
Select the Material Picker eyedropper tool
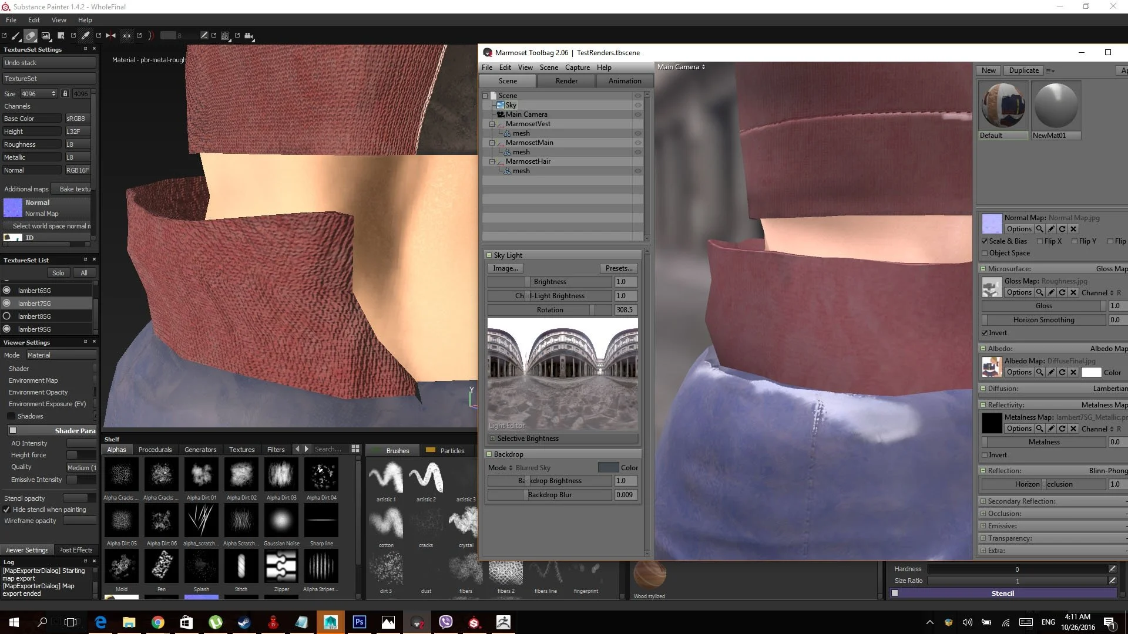tap(86, 36)
